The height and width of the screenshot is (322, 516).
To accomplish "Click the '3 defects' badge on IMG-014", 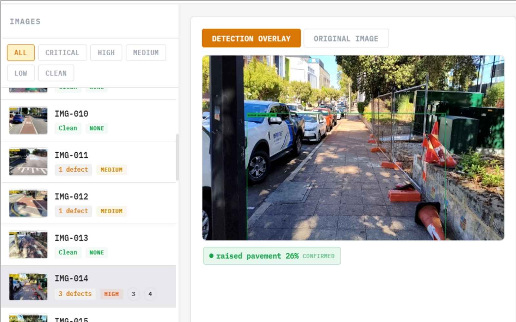I will point(75,294).
